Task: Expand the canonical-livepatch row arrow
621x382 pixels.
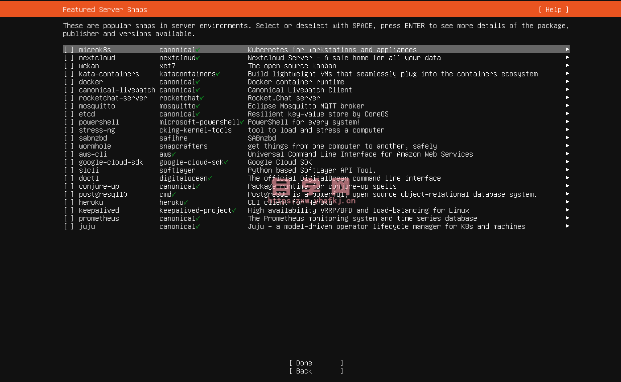Action: point(567,90)
